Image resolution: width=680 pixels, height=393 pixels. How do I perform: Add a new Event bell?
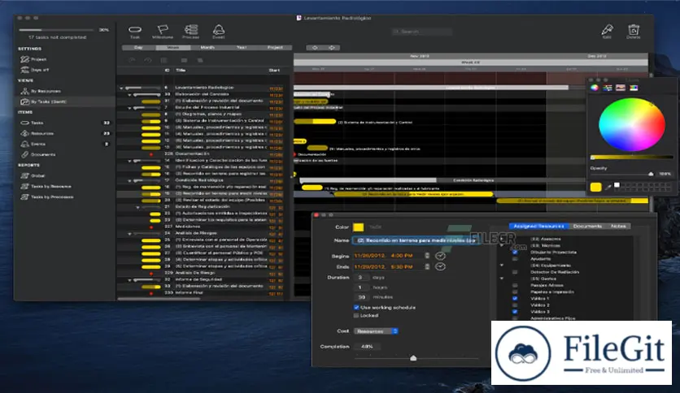click(219, 31)
